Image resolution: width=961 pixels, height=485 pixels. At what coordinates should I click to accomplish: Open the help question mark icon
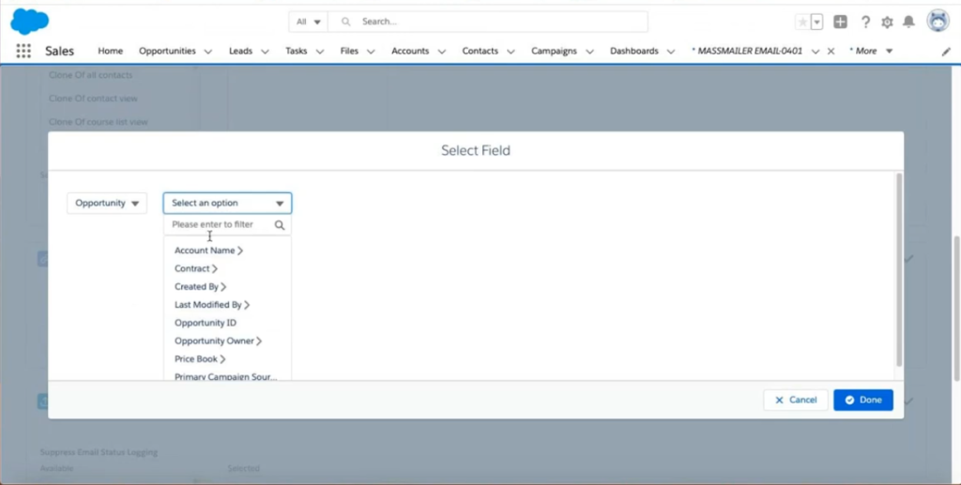coord(865,23)
